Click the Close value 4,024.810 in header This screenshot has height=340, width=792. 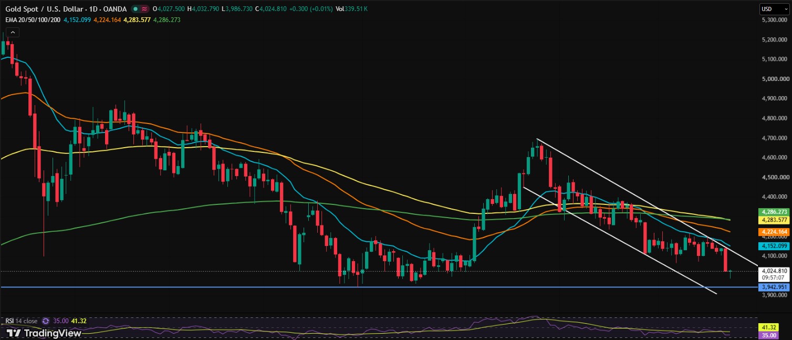[x=273, y=9]
